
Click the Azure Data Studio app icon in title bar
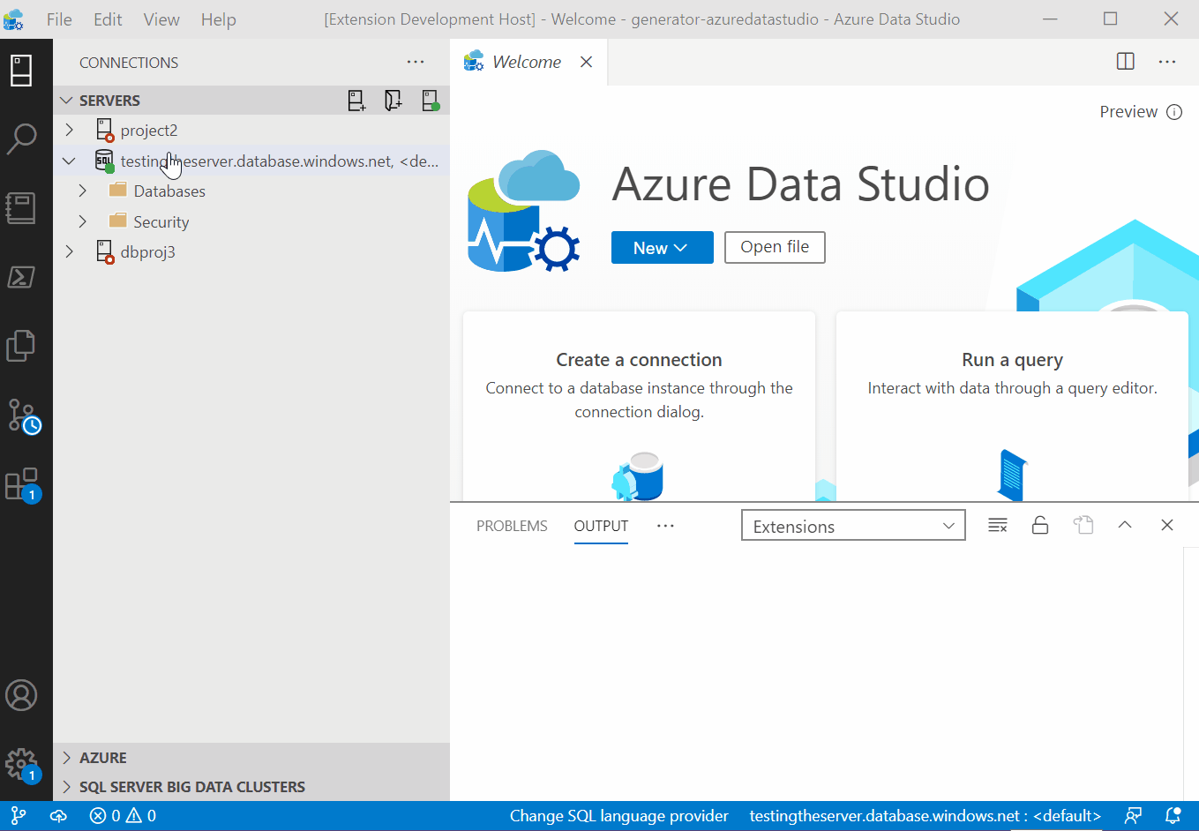click(14, 19)
